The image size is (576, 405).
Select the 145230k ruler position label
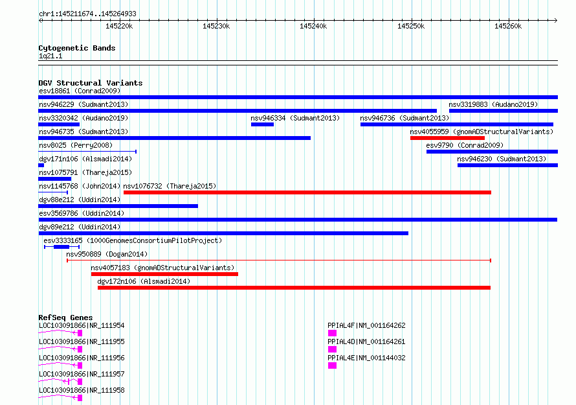point(216,26)
